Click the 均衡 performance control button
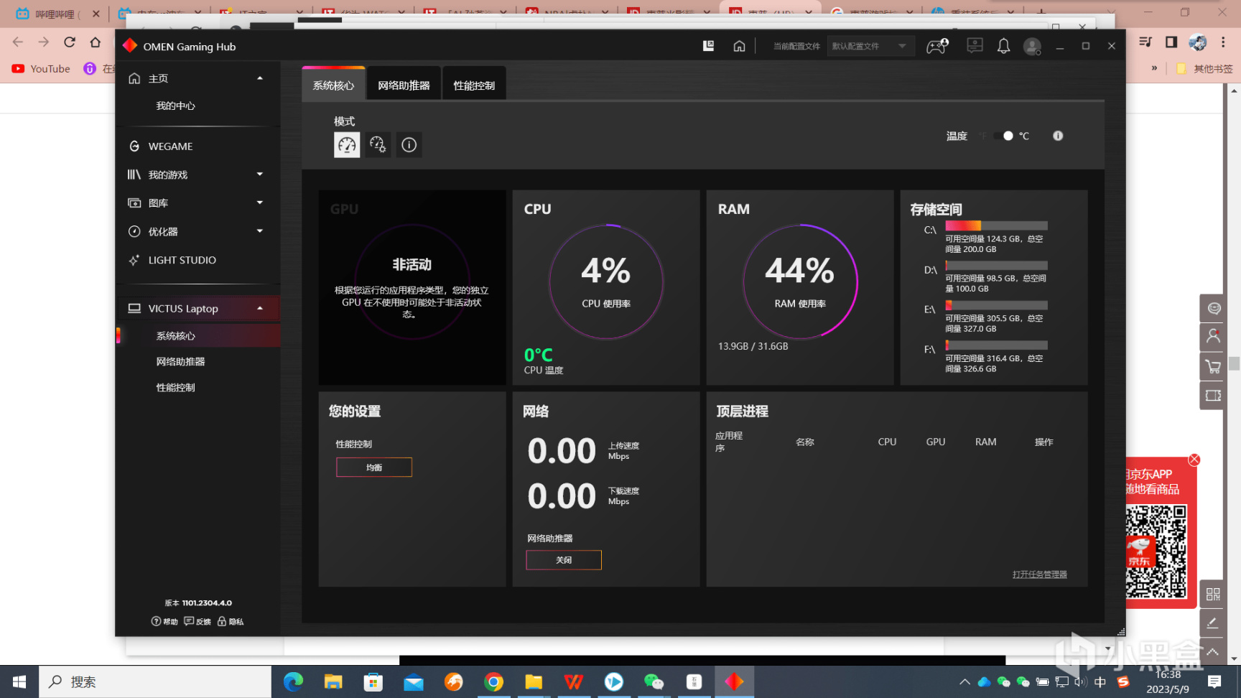Image resolution: width=1241 pixels, height=698 pixels. point(374,467)
